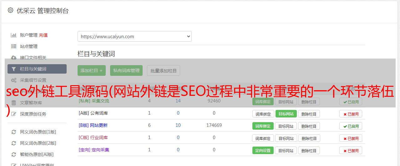This screenshot has height=166, width=400.
Task: Click 删除栏目 in the 公有词库 row
Action: 309,114
